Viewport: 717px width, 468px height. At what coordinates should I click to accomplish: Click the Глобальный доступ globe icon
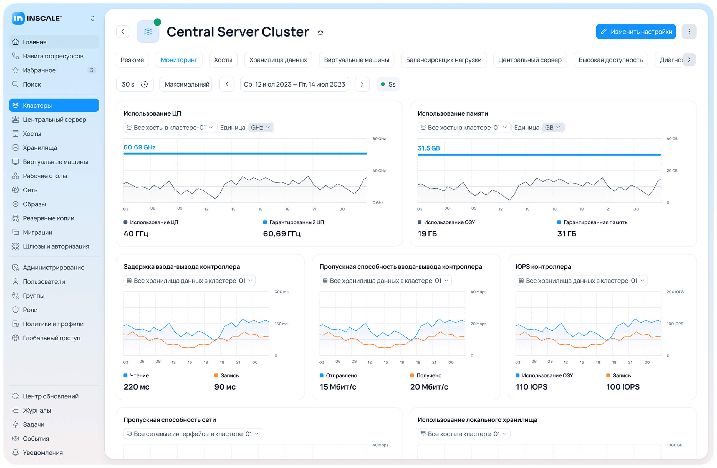(15, 338)
